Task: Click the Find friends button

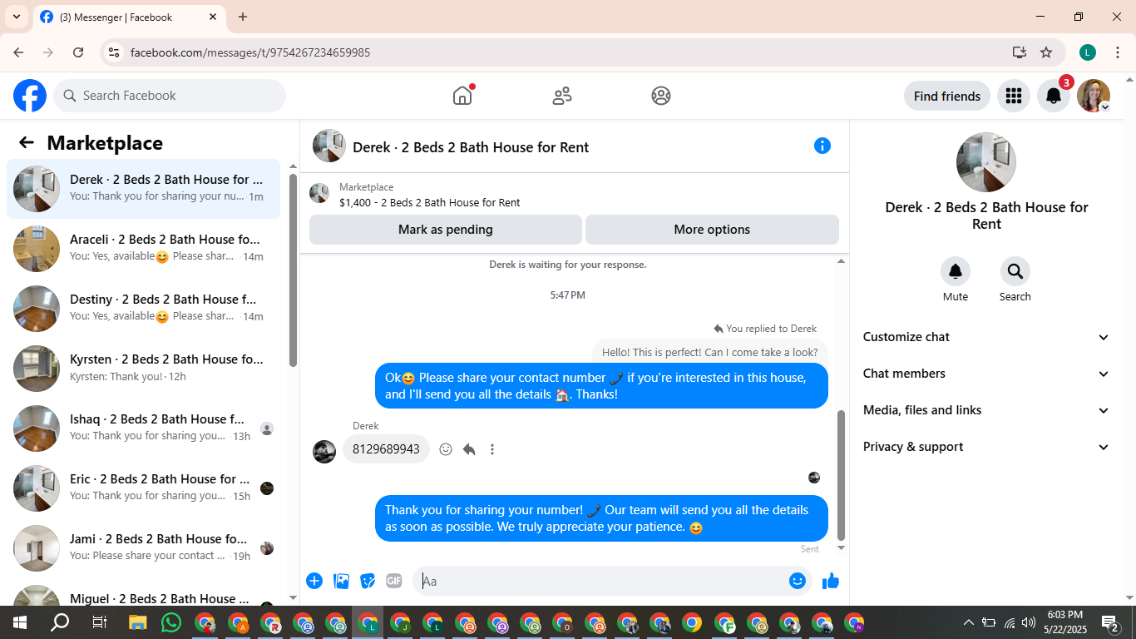Action: 947,96
